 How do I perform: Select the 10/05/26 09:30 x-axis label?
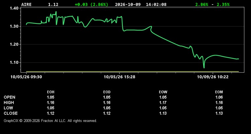26,77
